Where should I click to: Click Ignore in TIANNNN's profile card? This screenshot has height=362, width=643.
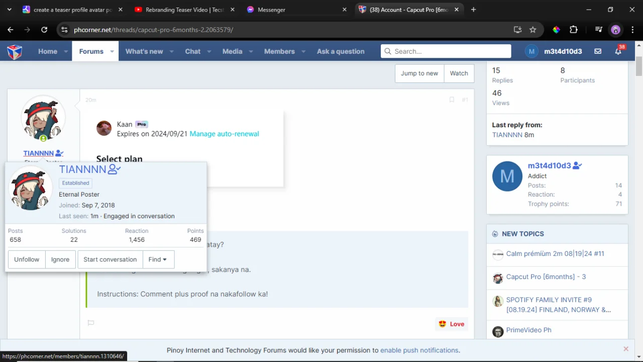pyautogui.click(x=60, y=259)
